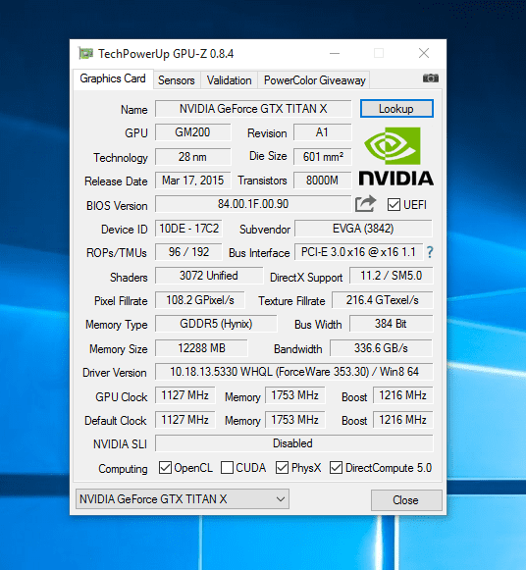Switch to the Graphics Card tab
The height and width of the screenshot is (570, 526).
[113, 78]
